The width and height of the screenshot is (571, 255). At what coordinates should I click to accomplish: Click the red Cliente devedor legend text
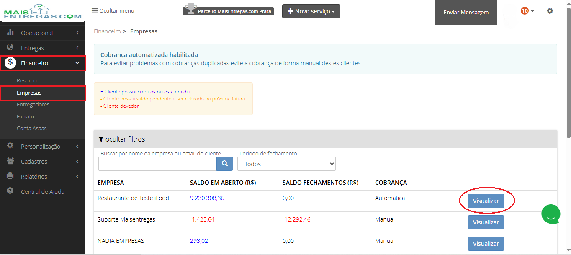click(x=119, y=106)
